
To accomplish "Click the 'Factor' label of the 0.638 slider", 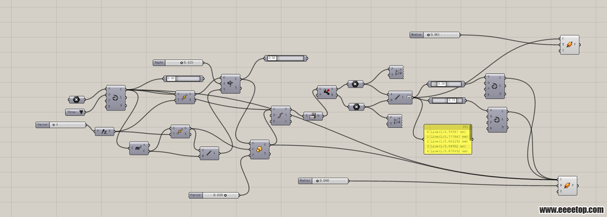I will 196,195.
